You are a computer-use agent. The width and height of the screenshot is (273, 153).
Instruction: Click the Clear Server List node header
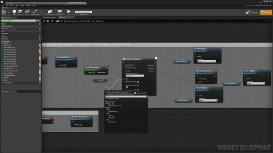tap(67, 58)
